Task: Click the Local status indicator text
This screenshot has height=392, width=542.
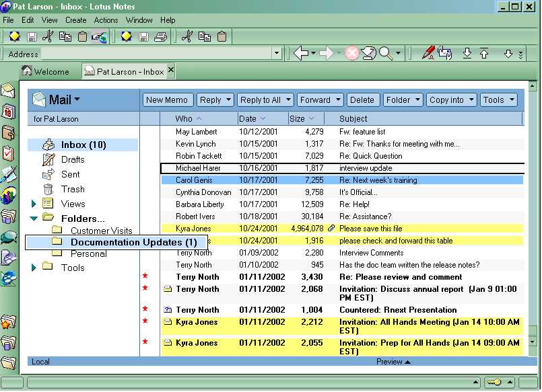Action: [x=41, y=362]
